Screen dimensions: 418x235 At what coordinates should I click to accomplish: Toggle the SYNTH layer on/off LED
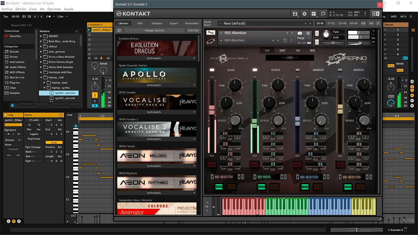coord(255,70)
